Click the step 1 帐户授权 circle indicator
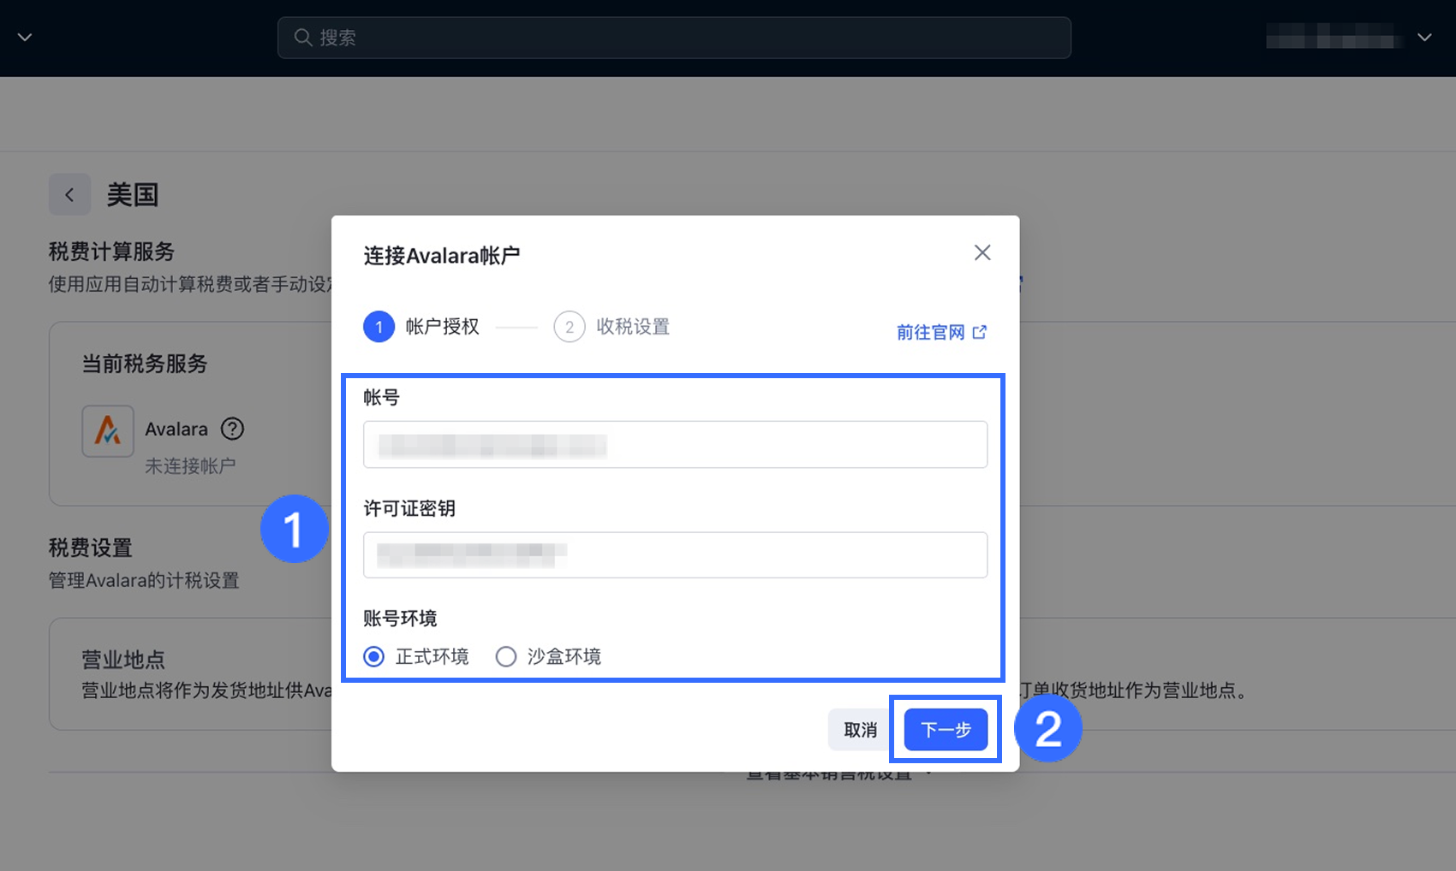 coord(378,326)
